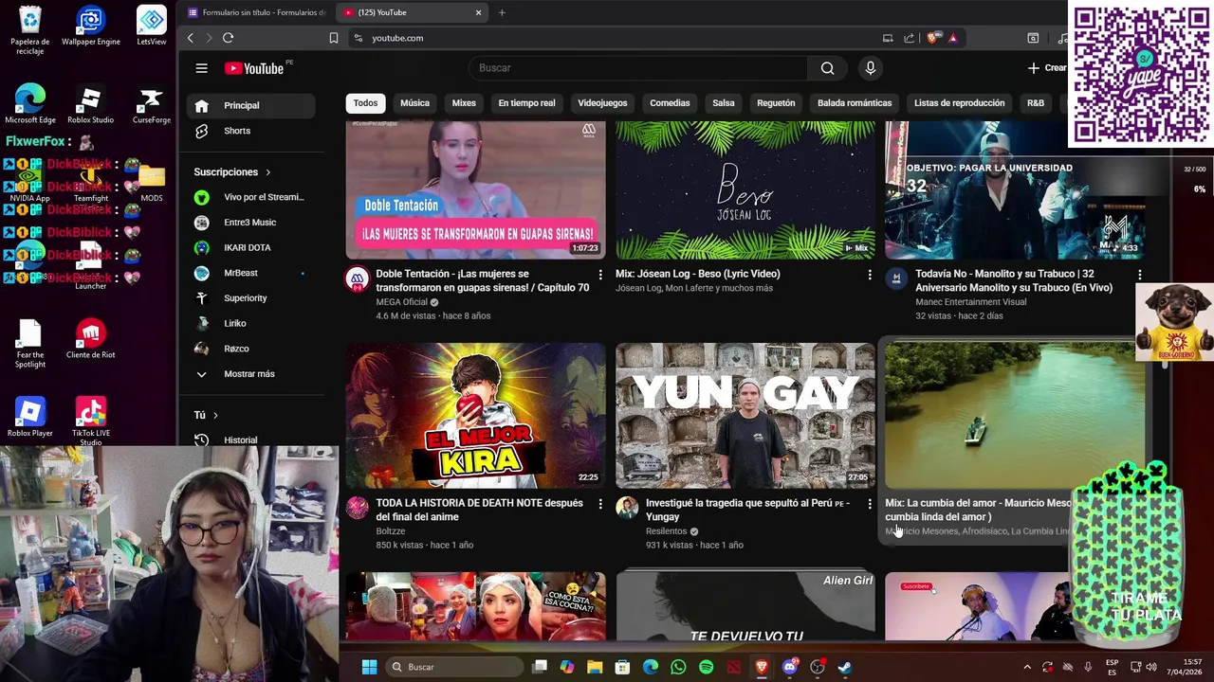Select the Comedias filter chip
1214x682 pixels.
pos(670,103)
